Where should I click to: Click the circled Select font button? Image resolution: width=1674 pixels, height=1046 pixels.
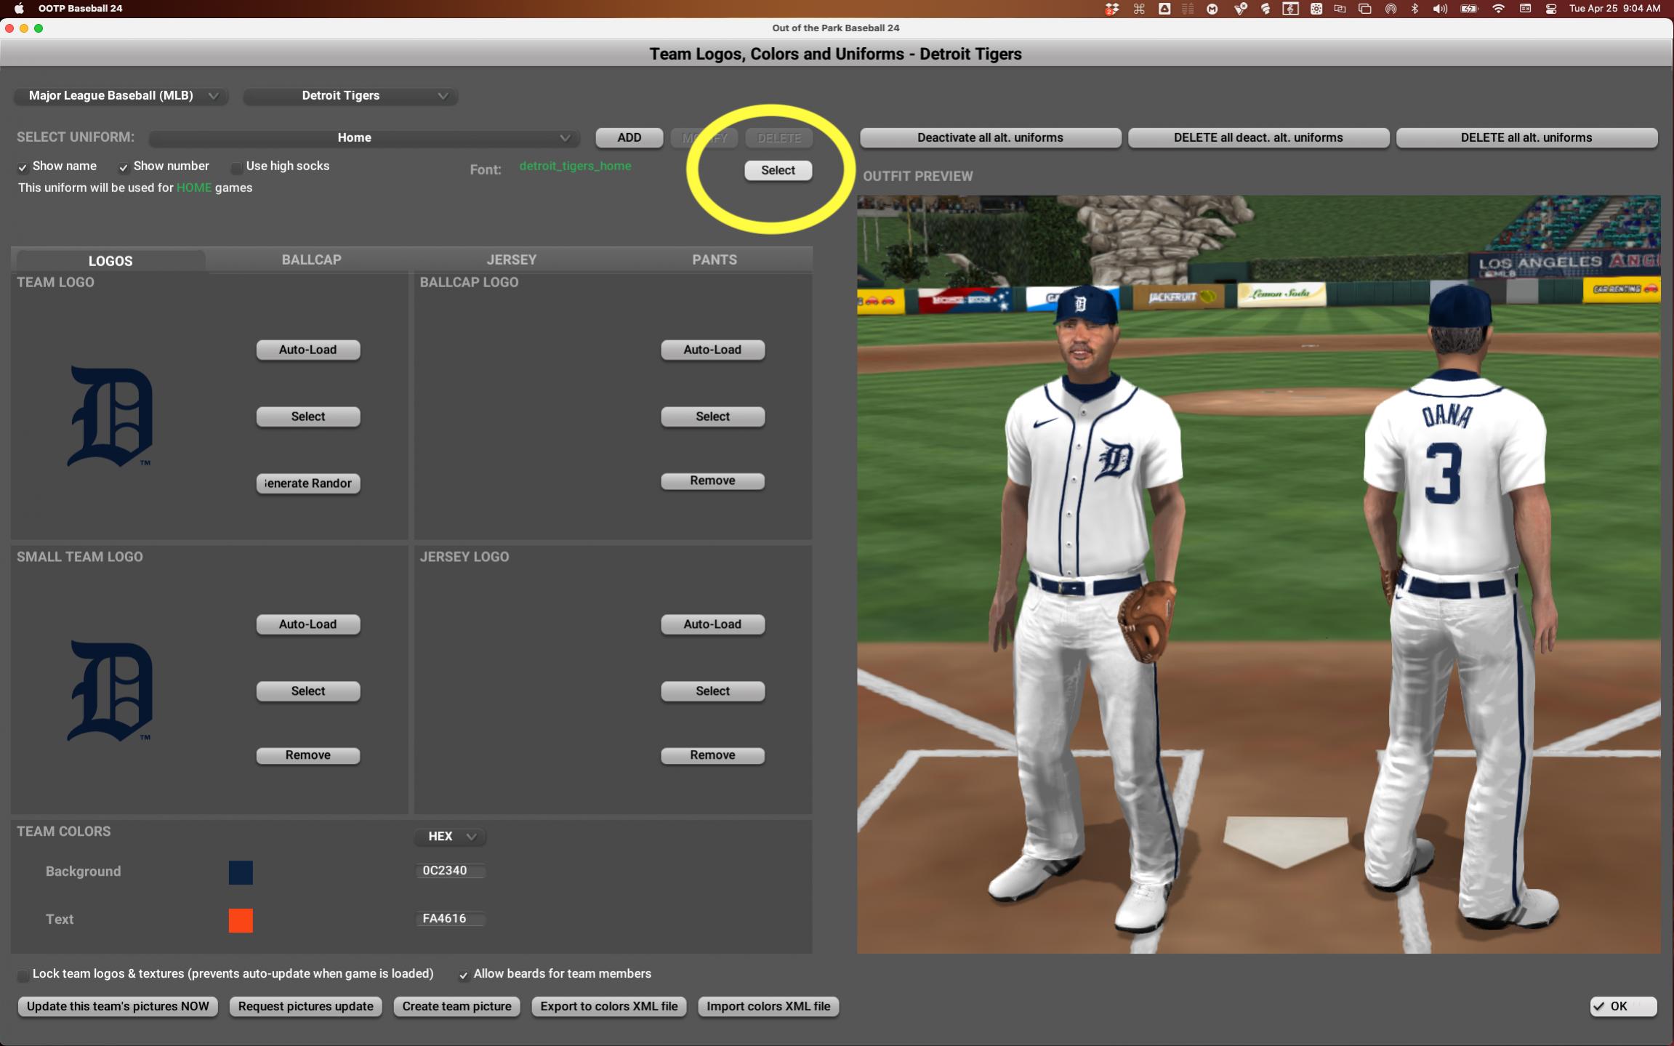point(778,170)
